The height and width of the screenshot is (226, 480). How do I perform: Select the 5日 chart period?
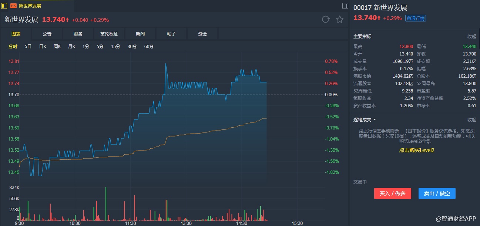[28, 47]
